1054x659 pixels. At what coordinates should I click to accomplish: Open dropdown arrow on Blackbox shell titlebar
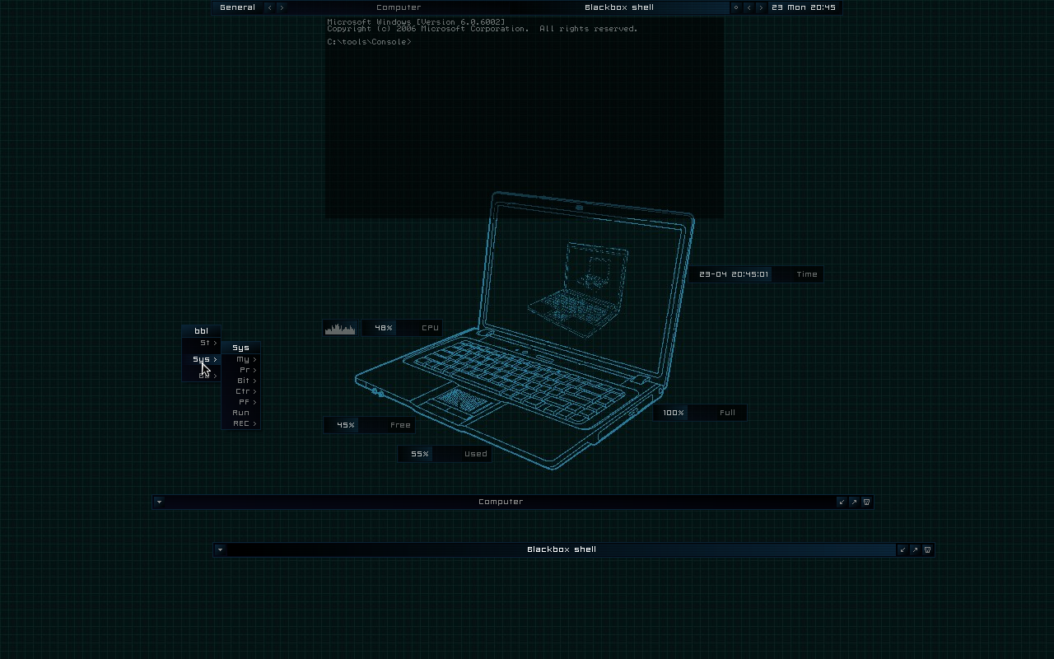coord(220,549)
